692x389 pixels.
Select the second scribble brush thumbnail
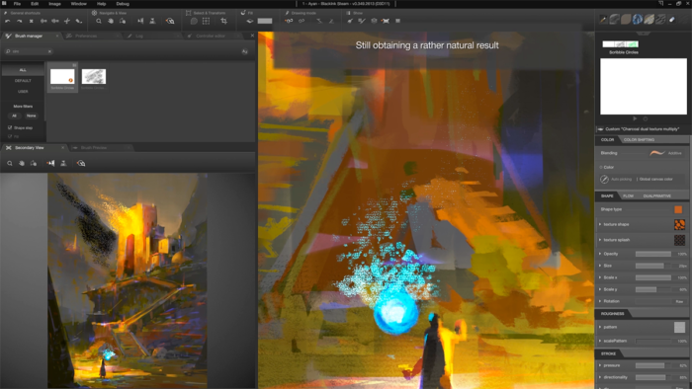pyautogui.click(x=94, y=77)
